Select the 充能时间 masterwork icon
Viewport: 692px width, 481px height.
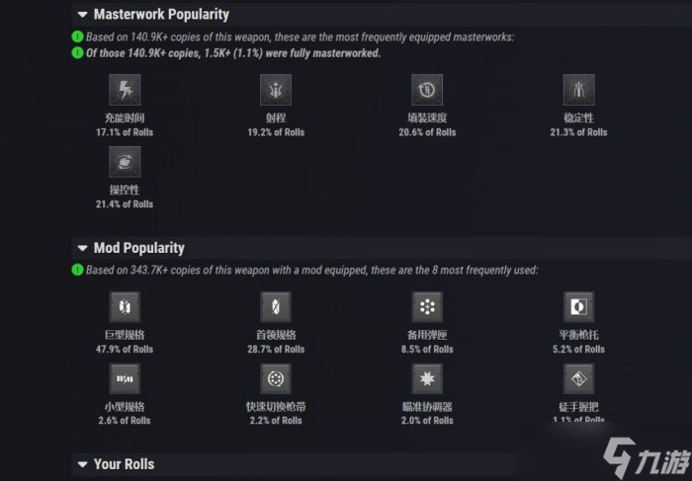pos(125,90)
